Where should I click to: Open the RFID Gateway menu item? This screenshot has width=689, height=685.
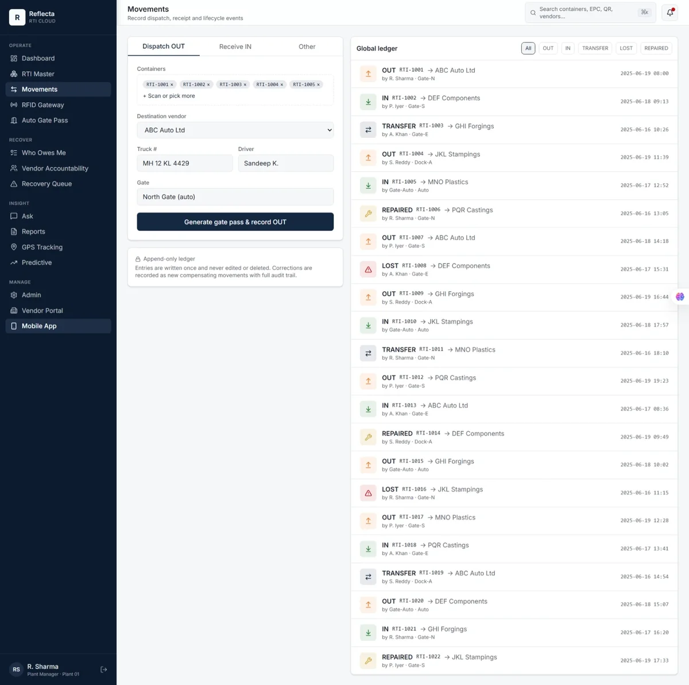58,105
